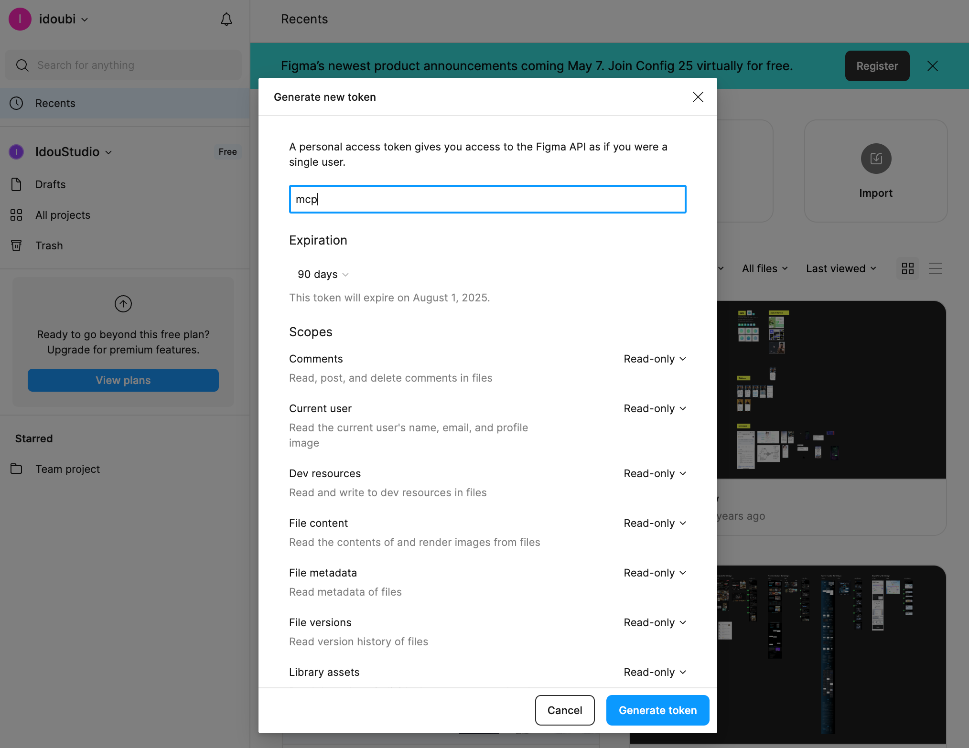Close the Generate new token dialog
The height and width of the screenshot is (748, 969).
pyautogui.click(x=698, y=97)
